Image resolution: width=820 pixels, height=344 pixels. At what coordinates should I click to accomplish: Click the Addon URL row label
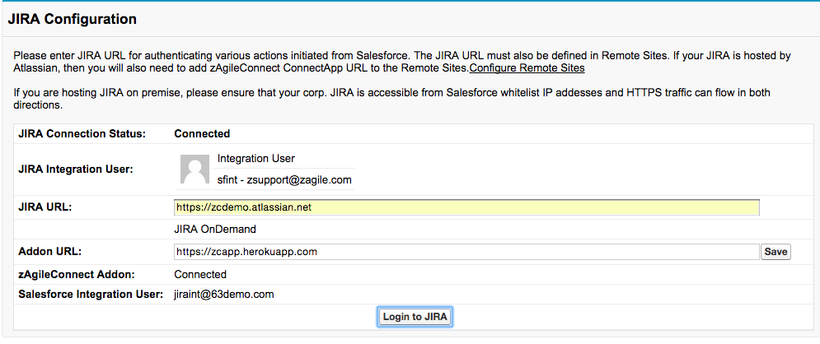(x=50, y=252)
